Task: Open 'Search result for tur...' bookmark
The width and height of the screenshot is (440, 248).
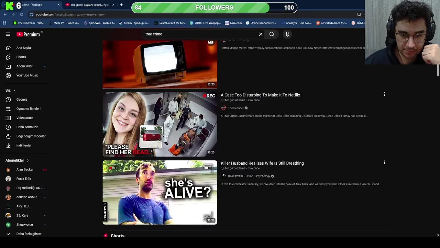Action: tap(170, 23)
